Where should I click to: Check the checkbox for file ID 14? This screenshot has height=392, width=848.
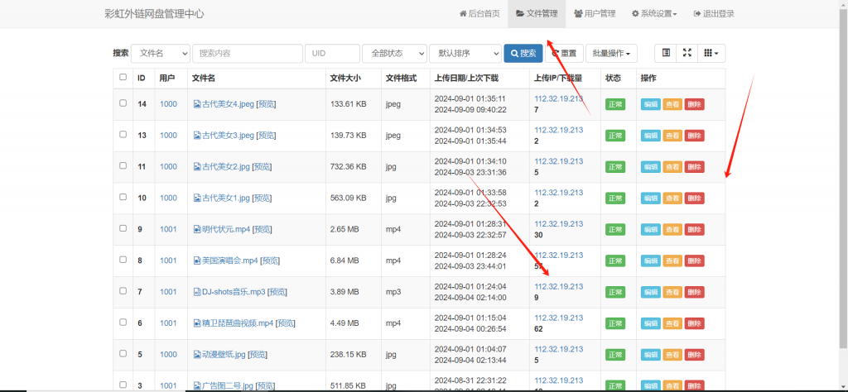123,103
